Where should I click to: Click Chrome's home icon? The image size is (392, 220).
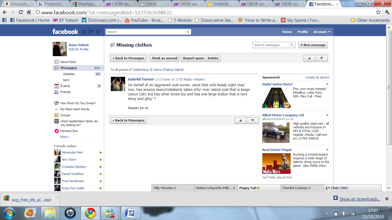(x=29, y=12)
